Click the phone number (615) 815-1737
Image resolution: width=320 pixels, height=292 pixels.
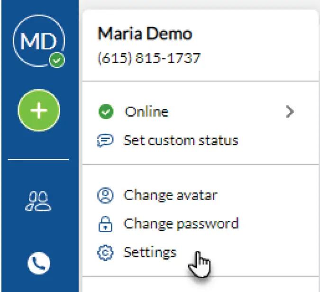149,58
